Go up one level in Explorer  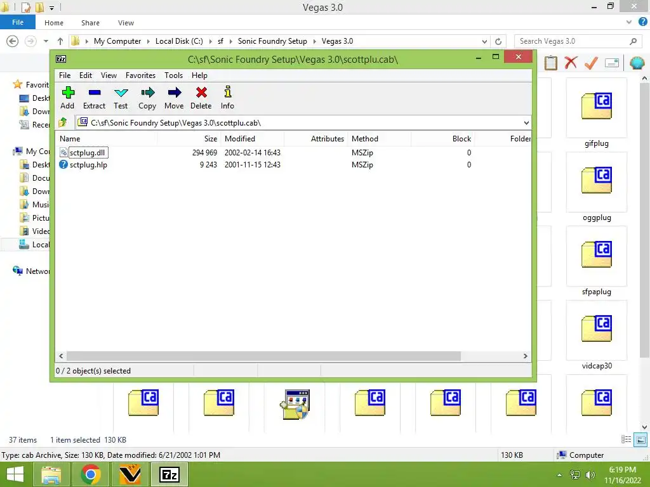tap(60, 41)
